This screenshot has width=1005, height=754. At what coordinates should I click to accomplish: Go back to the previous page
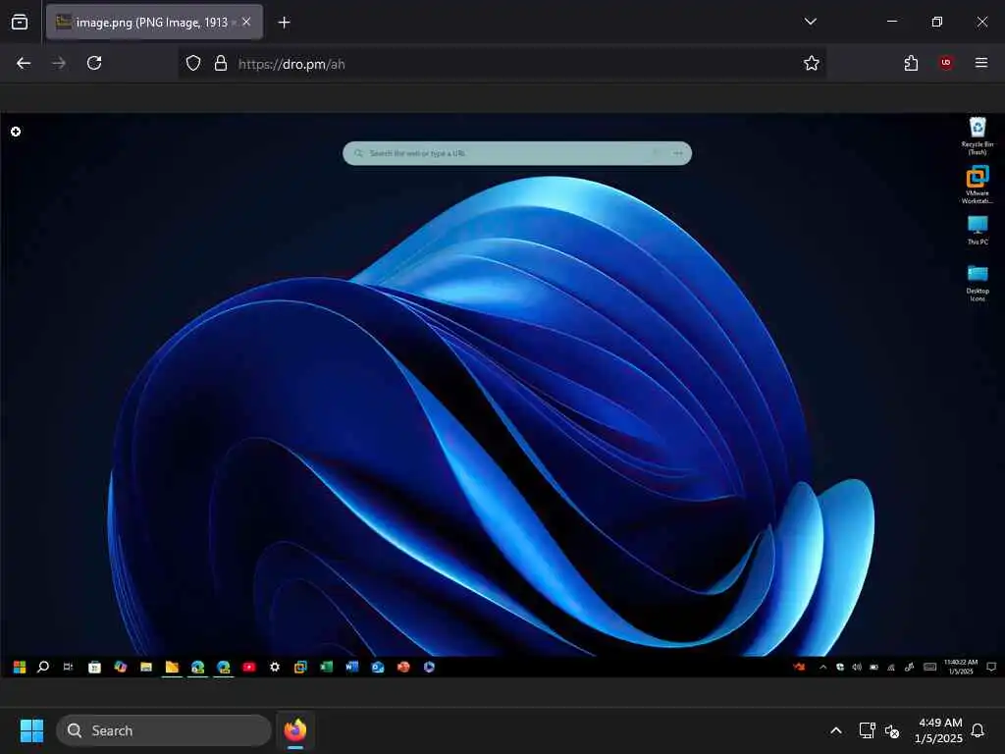[x=24, y=63]
